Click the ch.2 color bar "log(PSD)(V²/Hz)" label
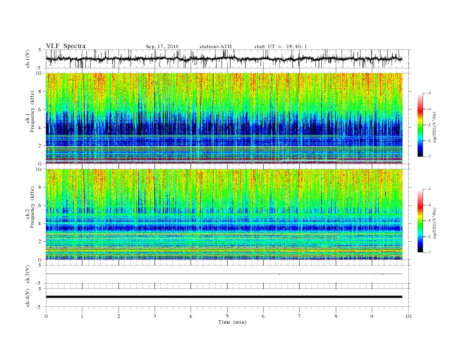Screen dimensions: 460x355 [435, 223]
